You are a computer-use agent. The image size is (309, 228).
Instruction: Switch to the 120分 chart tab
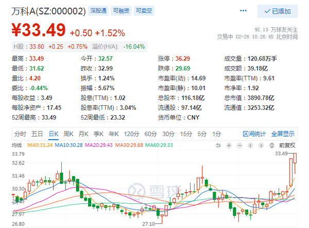pyautogui.click(x=131, y=134)
